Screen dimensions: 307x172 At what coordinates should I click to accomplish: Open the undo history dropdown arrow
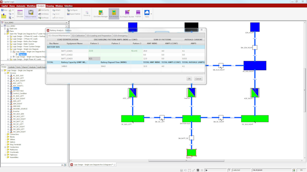[x=13, y=14]
